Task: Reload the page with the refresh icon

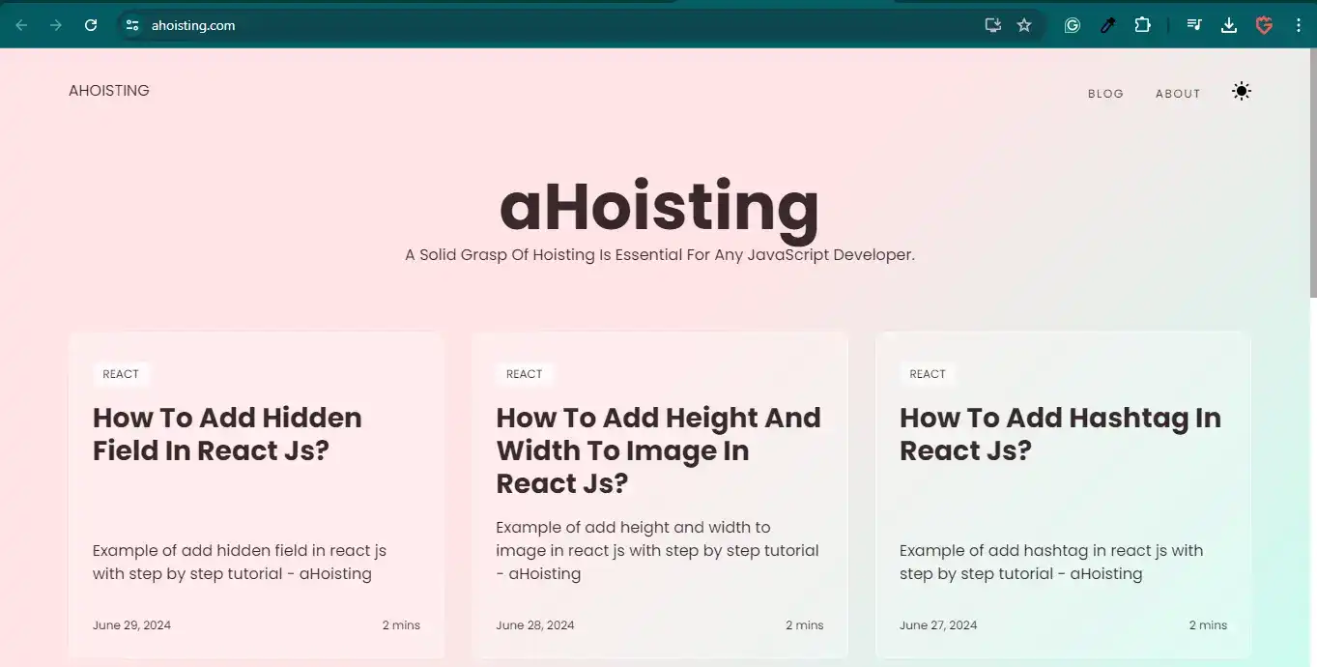Action: 91,25
